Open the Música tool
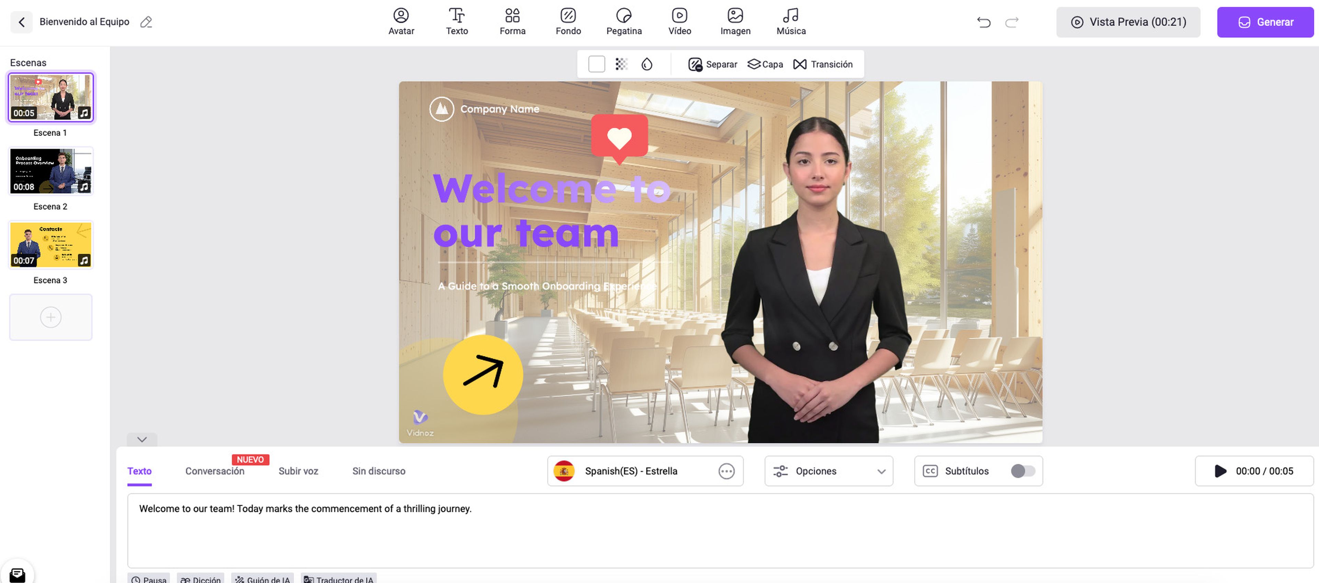1319x583 pixels. [x=791, y=22]
